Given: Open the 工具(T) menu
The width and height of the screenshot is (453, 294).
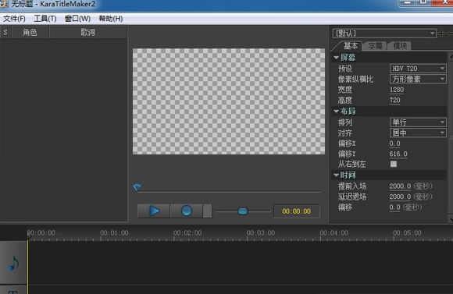Looking at the screenshot, I should [x=45, y=19].
